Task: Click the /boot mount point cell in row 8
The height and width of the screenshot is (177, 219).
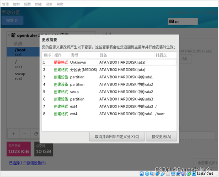Action: (x=160, y=114)
